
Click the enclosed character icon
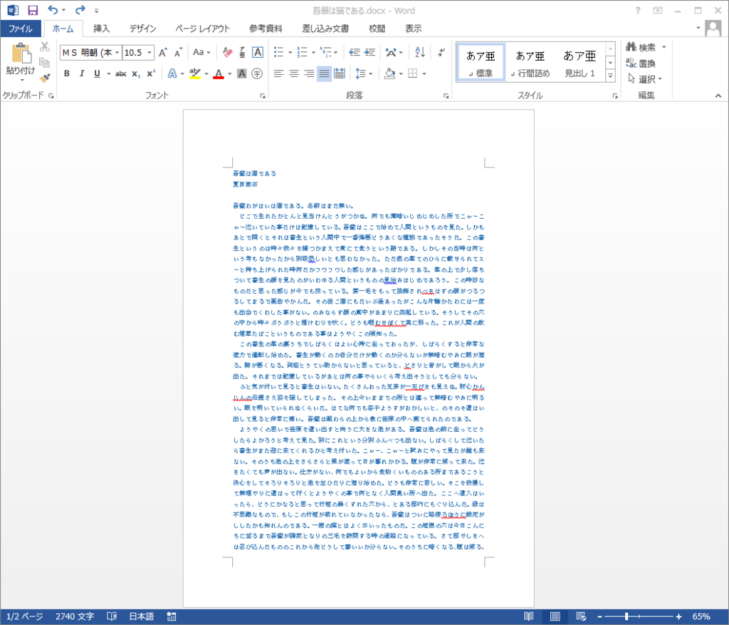[256, 73]
